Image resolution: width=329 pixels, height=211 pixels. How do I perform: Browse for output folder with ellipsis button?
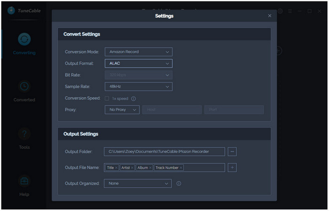(232, 152)
